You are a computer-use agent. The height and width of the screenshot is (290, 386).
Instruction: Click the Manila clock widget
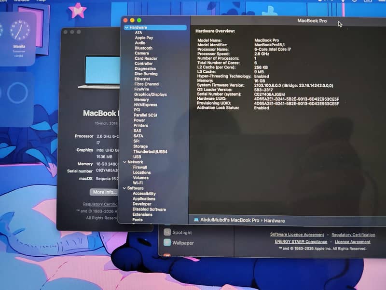pyautogui.click(x=18, y=39)
